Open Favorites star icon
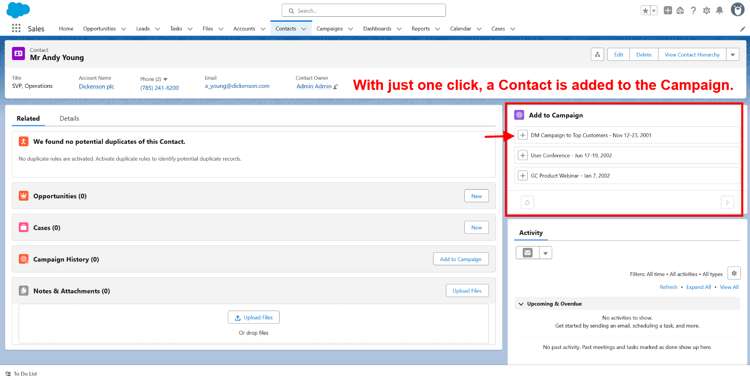750x380 pixels. tap(645, 11)
